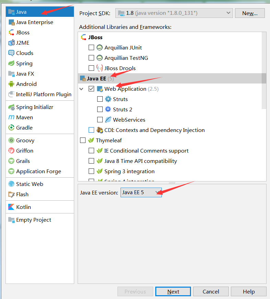Choose the Gradle elephant icon

[x=11, y=128]
